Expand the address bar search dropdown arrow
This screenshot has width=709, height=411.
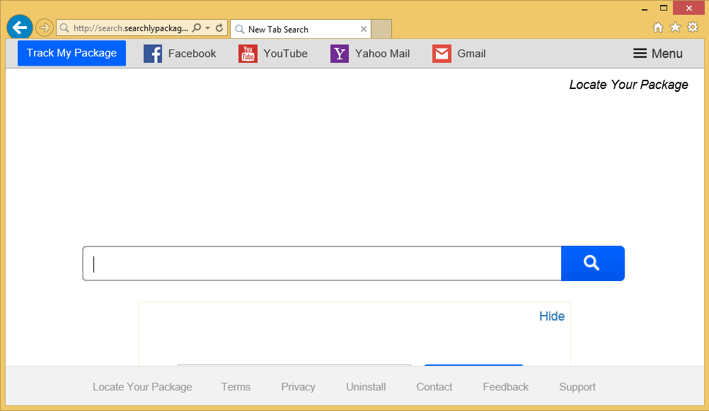(x=207, y=28)
